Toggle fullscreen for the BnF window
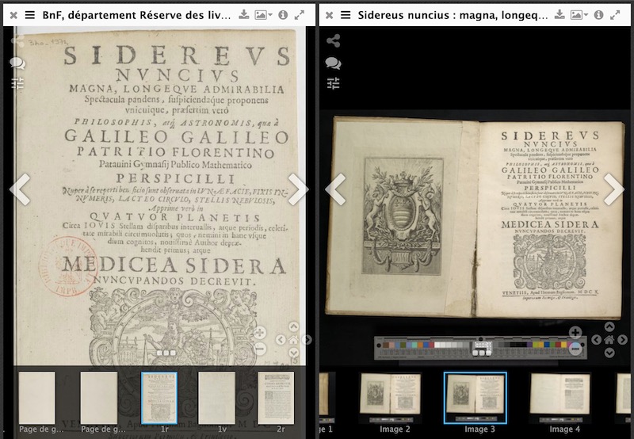The width and height of the screenshot is (634, 439). [x=300, y=15]
